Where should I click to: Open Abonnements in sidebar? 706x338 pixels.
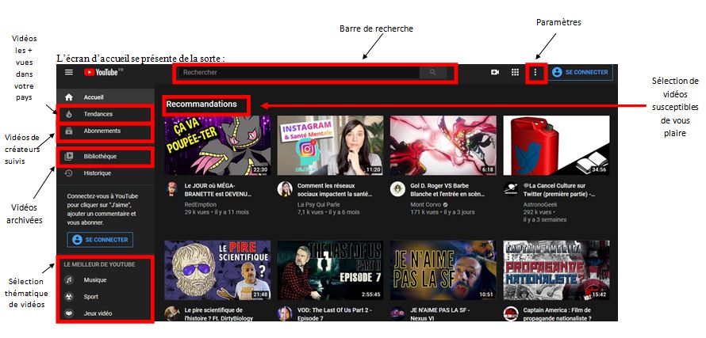click(106, 131)
